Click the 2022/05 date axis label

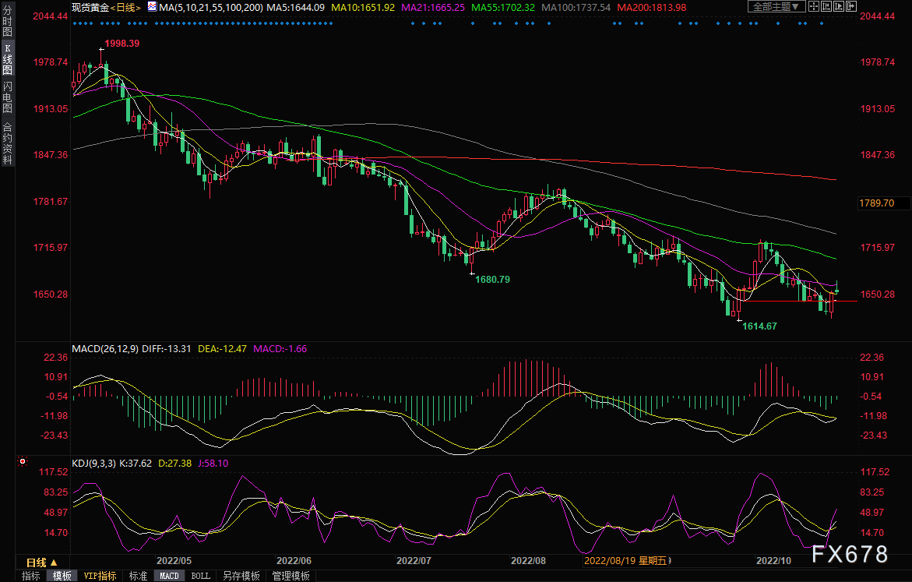174,560
